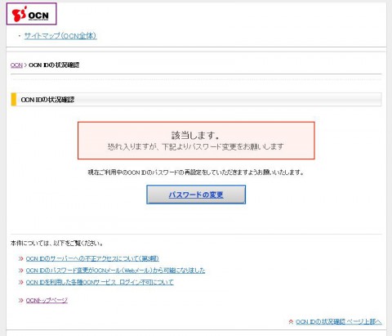The image size is (392, 336).
Task: Click the red arrow icon beside 不正アクセス link
Action: click(20, 258)
